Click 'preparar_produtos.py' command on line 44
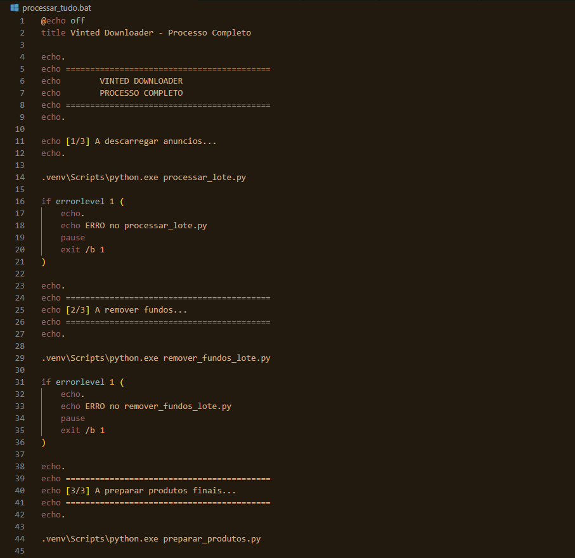The height and width of the screenshot is (558, 575). tap(212, 539)
